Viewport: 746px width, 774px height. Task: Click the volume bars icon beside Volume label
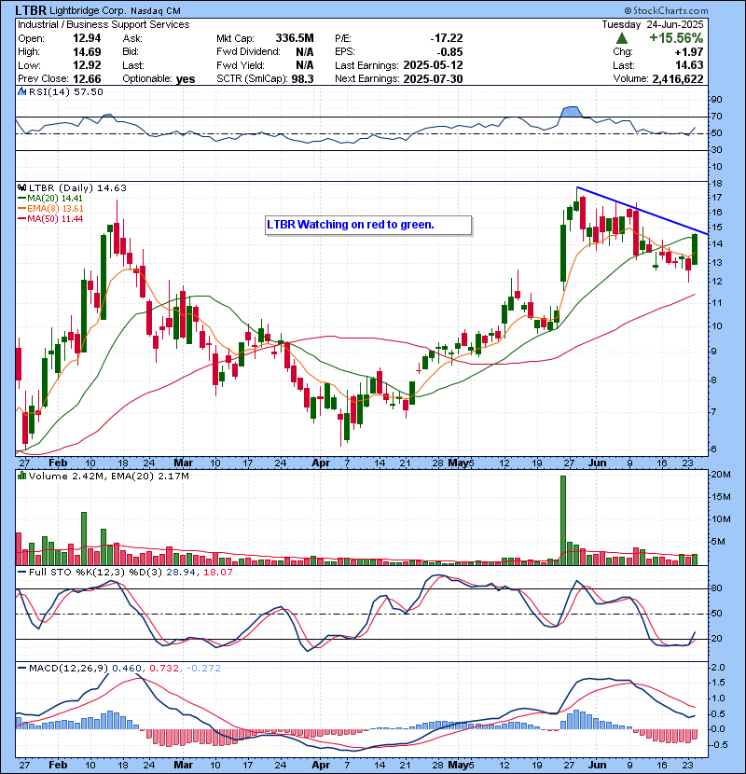tap(21, 477)
